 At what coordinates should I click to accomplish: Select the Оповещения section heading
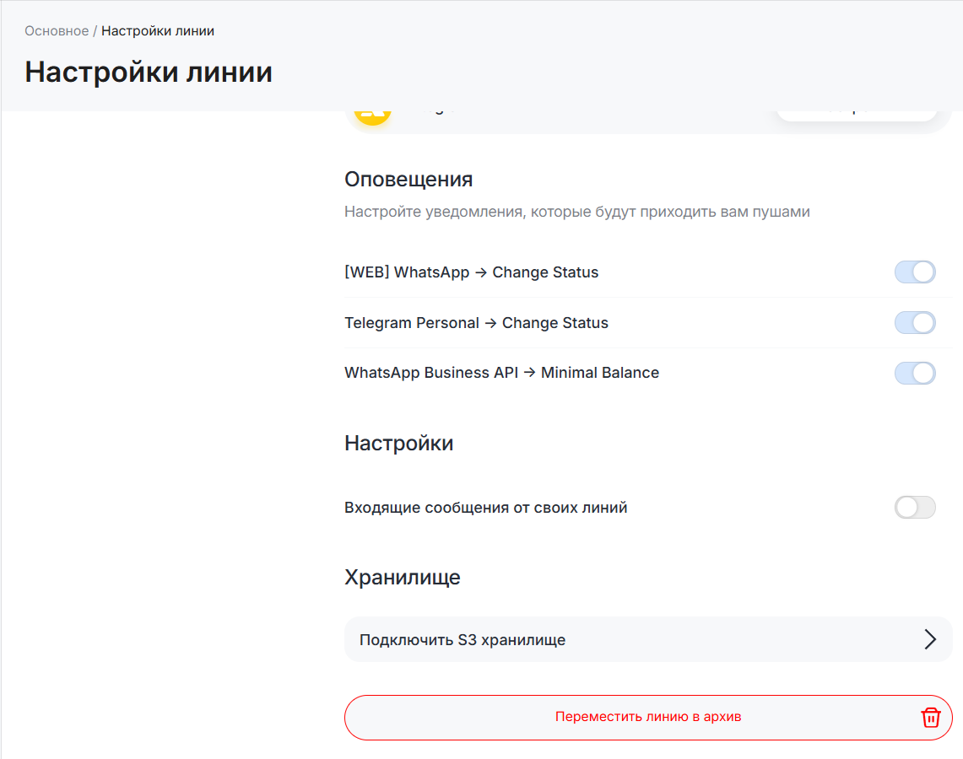point(408,180)
